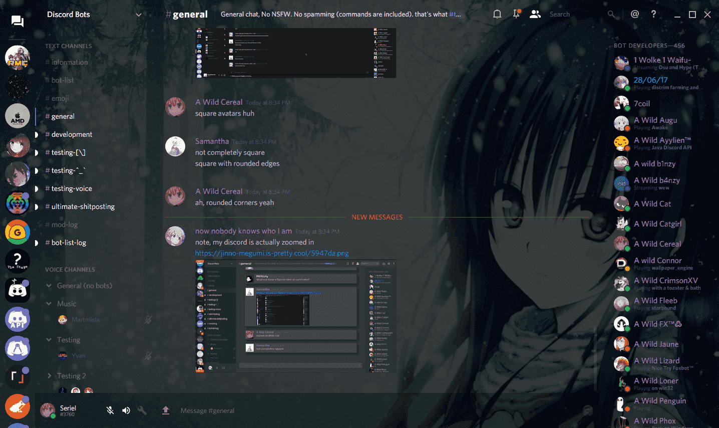Toggle microphone mute
Viewport: 719px width, 428px height.
click(110, 410)
